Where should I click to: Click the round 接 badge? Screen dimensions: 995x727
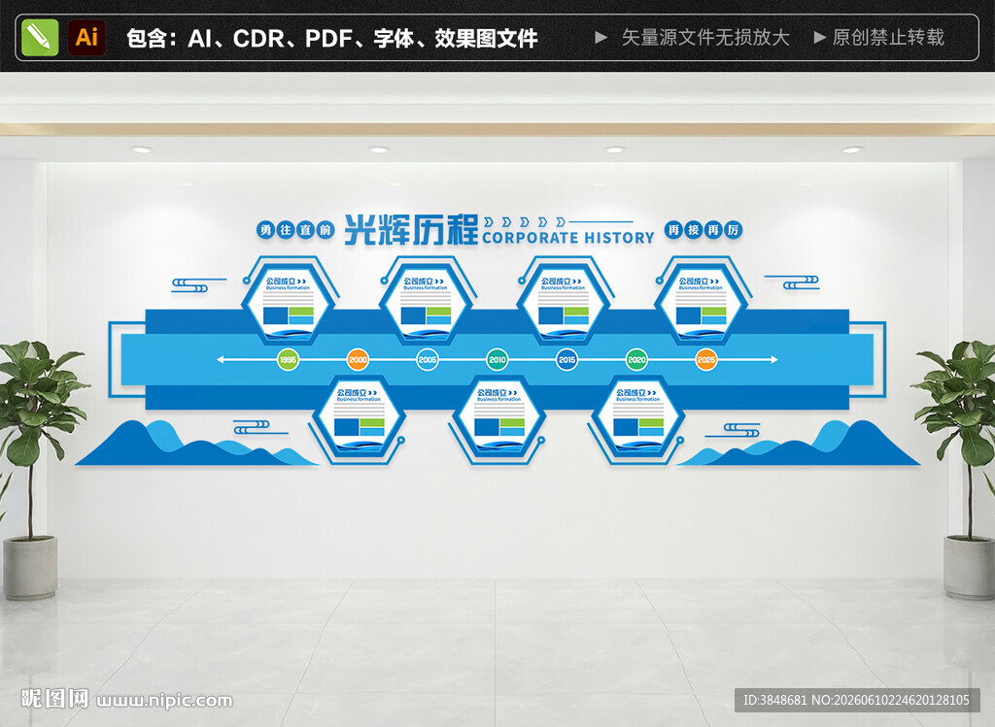694,229
